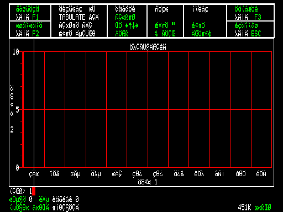
Task: Click the white vertical cursor line in chart
Action: [34, 112]
